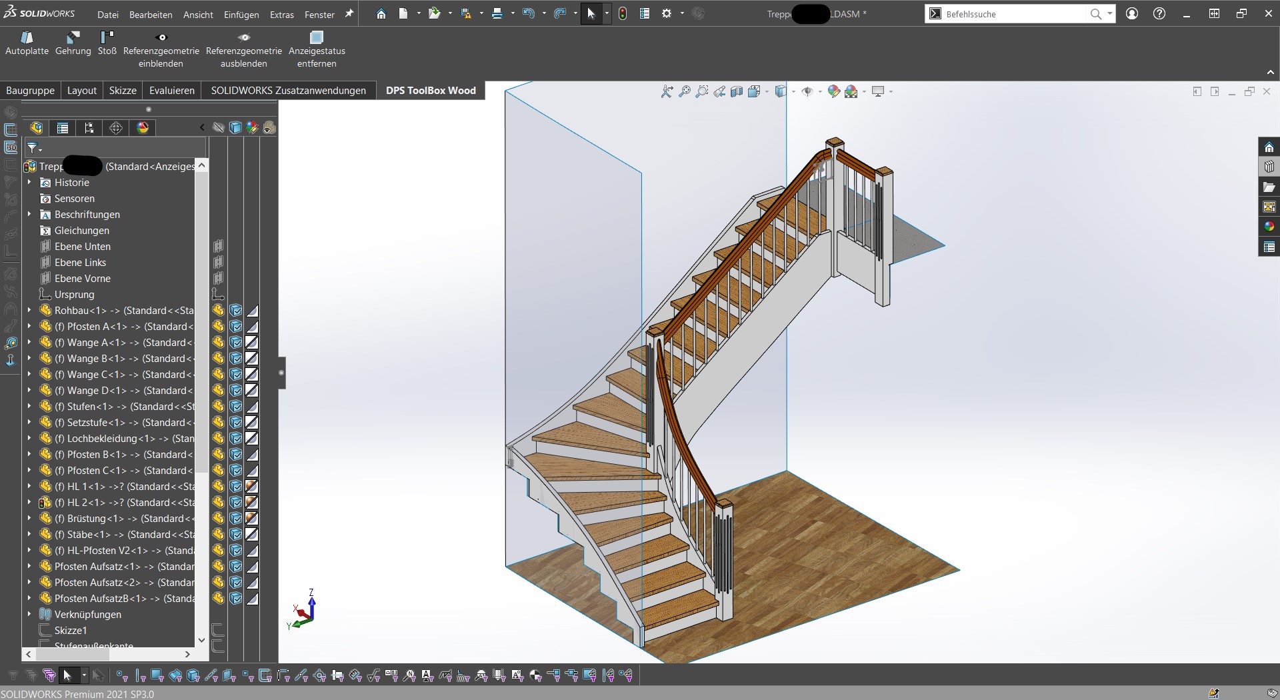Click Referenzgeometrie ausblenden
This screenshot has height=700, width=1280.
click(x=244, y=50)
